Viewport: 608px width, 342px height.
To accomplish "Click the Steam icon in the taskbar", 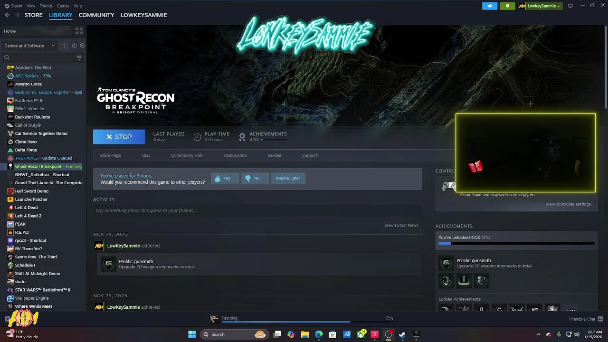I will coord(402,334).
